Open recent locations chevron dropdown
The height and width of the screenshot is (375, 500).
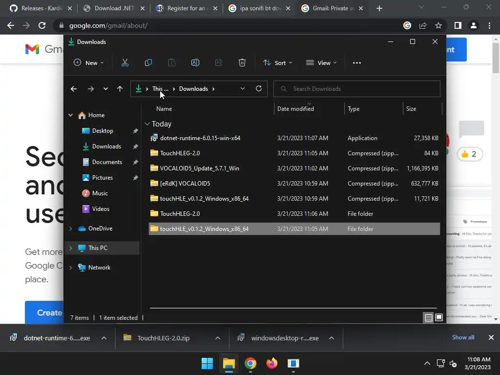coord(105,89)
